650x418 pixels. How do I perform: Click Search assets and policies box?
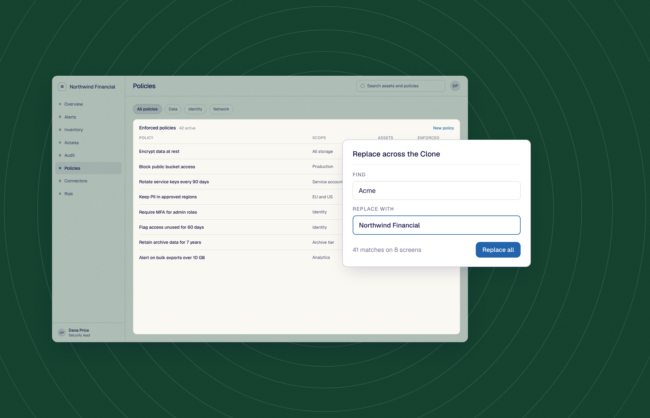[x=401, y=86]
